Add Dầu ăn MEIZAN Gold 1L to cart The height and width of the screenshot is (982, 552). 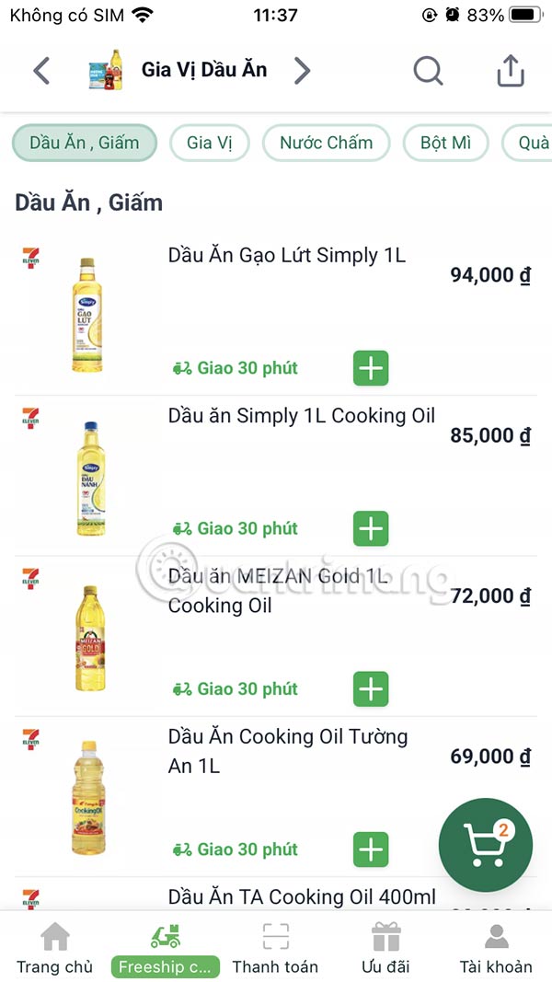coord(370,688)
